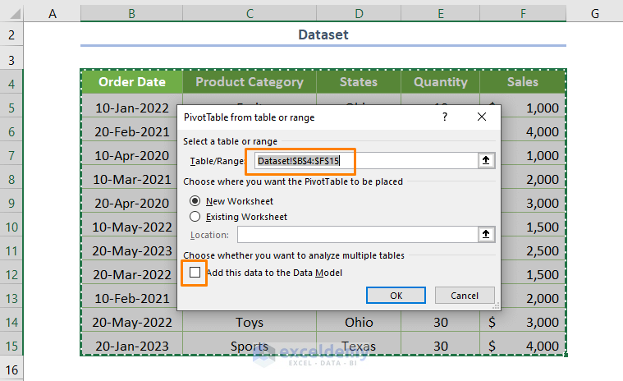Viewport: 623px width, 381px height.
Task: Click the Order Date header cell
Action: tap(131, 82)
